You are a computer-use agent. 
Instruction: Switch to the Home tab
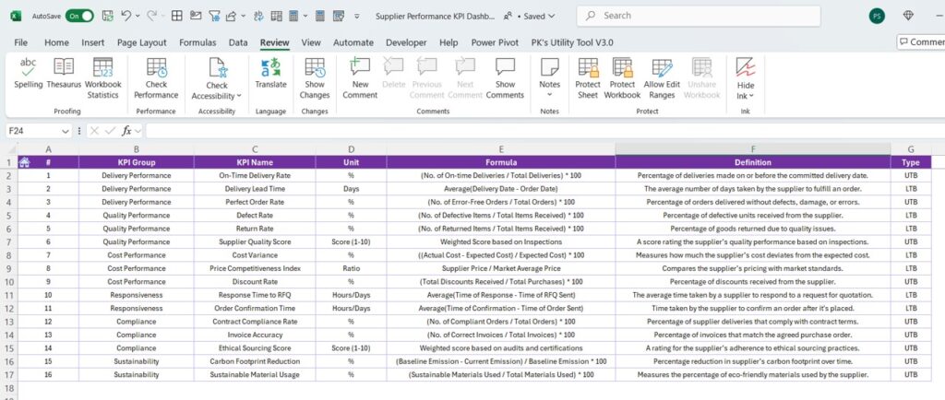(56, 42)
